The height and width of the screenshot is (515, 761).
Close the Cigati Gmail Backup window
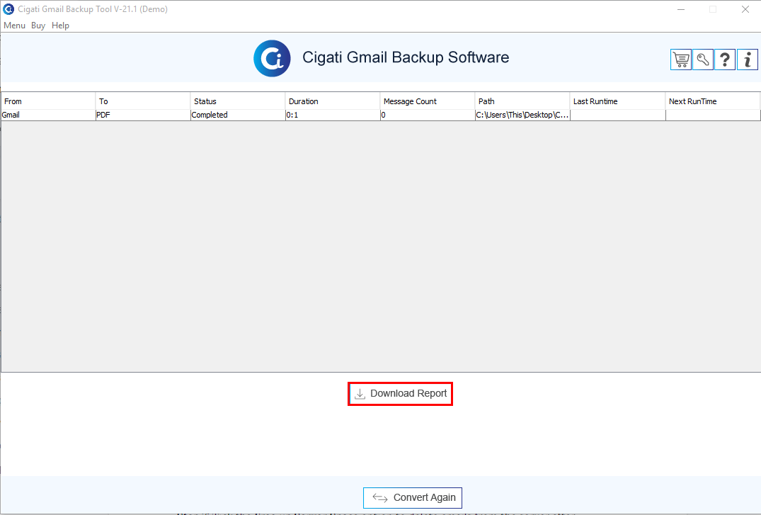(x=745, y=9)
